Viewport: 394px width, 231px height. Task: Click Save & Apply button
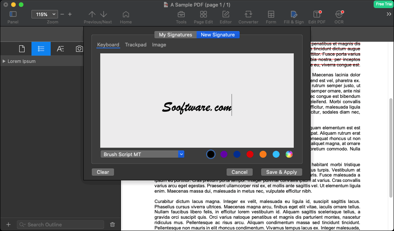click(x=281, y=172)
